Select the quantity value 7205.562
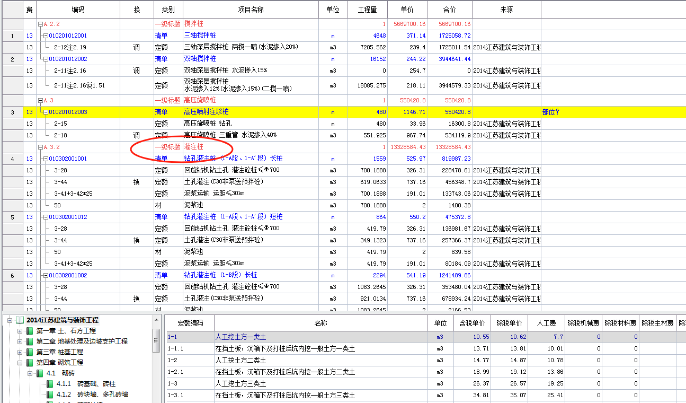Screen dimensions: 686x403 (x=368, y=48)
